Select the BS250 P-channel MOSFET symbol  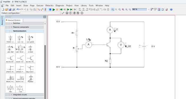10,78
